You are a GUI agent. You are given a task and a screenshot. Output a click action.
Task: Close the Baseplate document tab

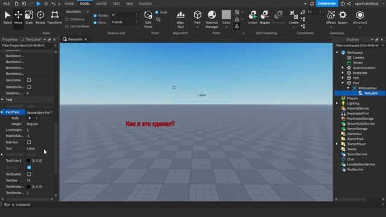pyautogui.click(x=86, y=39)
